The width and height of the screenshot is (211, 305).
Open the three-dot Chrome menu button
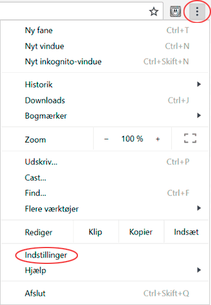tap(197, 12)
